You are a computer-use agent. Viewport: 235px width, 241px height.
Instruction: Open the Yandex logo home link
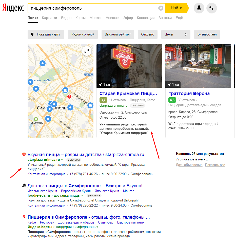coord(13,8)
